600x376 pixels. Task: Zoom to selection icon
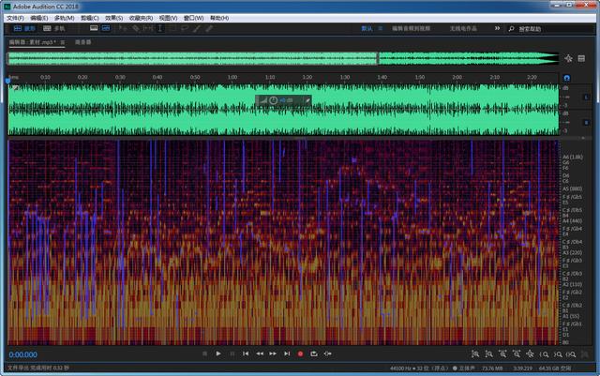click(571, 354)
